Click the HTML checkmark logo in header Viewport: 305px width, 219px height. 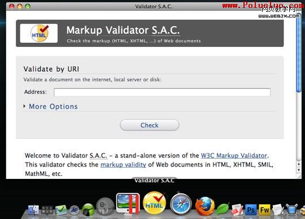39,33
